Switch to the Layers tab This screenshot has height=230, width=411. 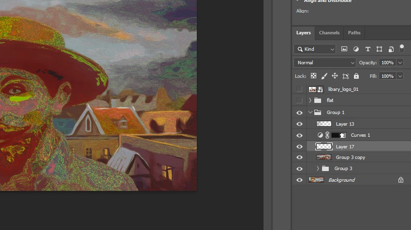point(303,33)
